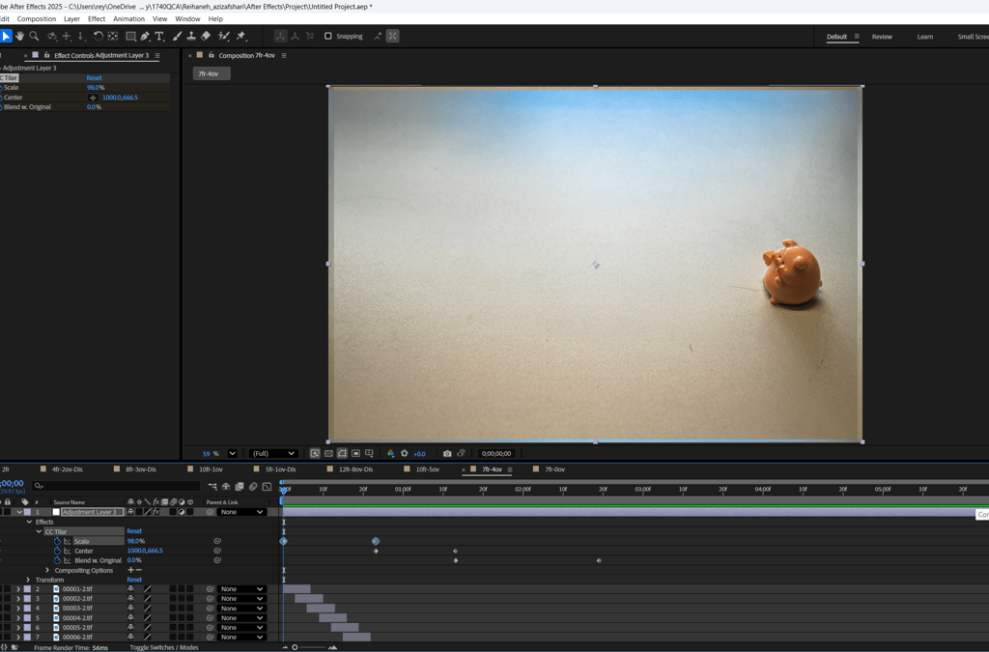Select the Brush tool
Screen dimensions: 989x652
(178, 36)
